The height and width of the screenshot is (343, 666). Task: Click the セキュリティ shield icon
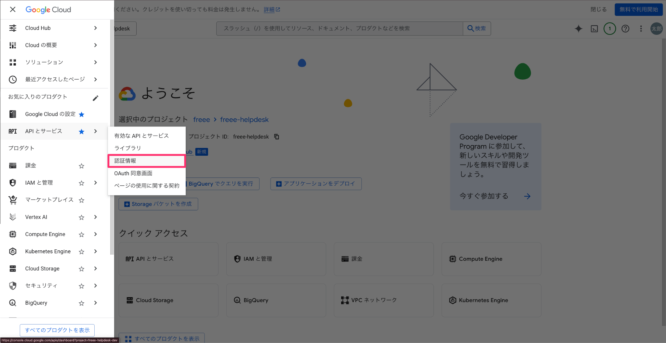[x=13, y=285]
